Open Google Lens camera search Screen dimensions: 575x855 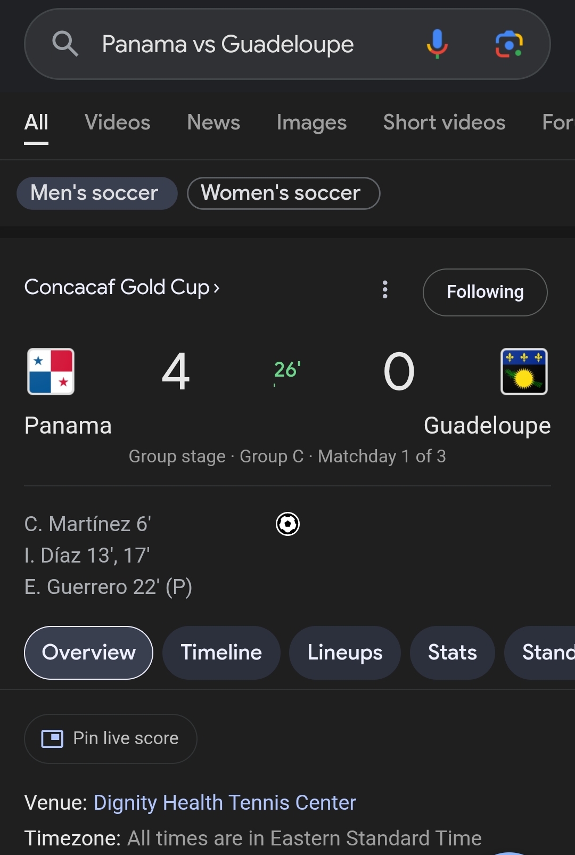510,44
